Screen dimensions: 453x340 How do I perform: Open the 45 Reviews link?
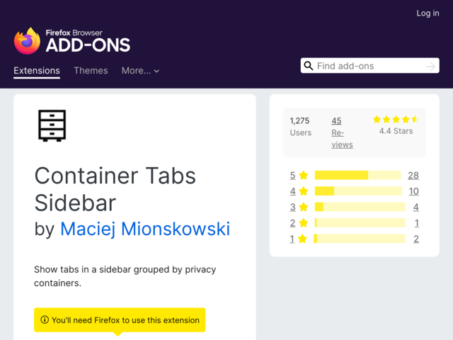point(342,132)
